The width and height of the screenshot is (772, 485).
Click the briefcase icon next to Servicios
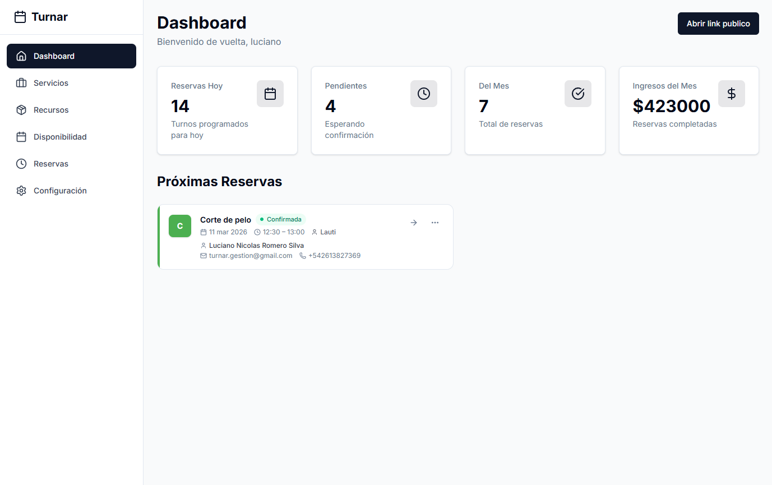click(x=21, y=83)
